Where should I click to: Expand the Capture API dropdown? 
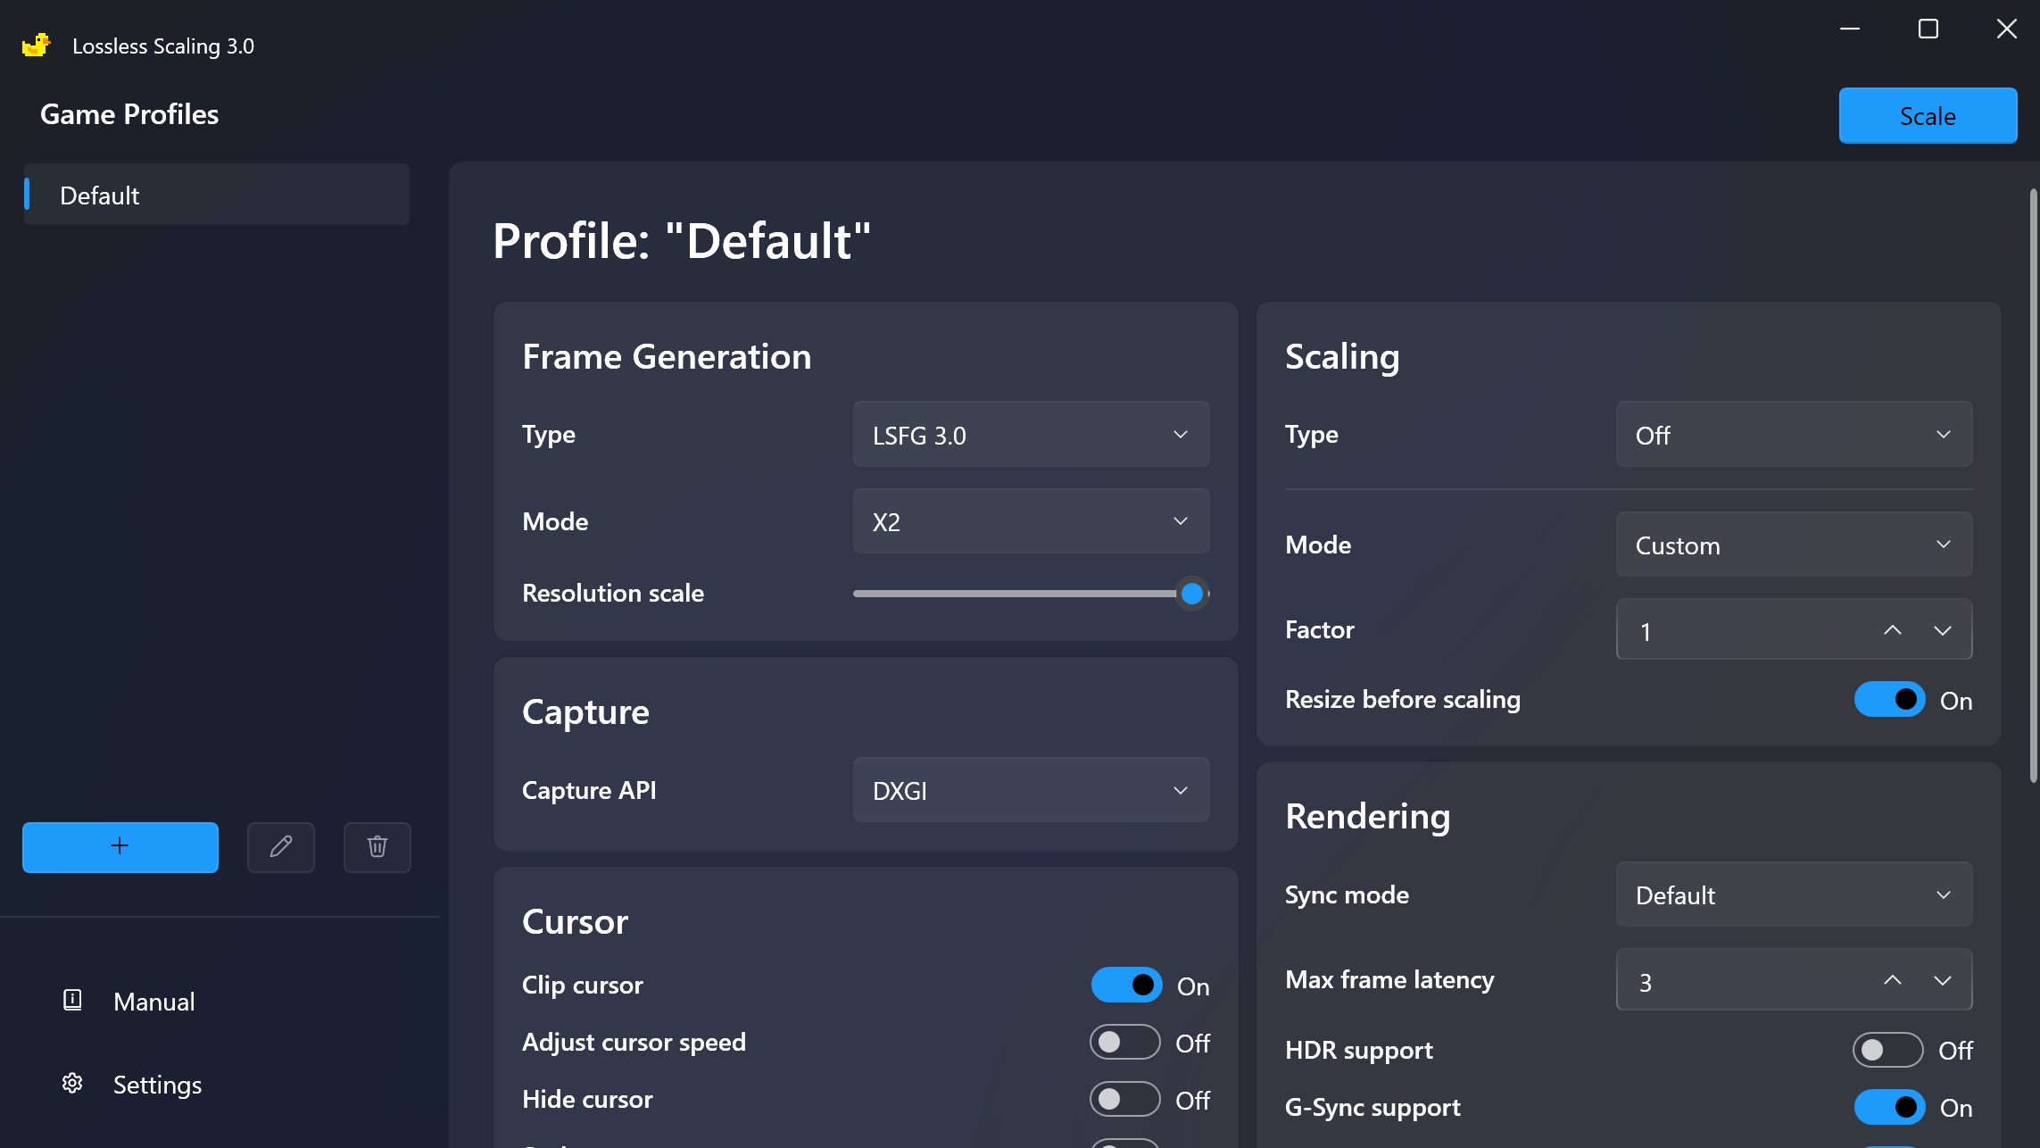click(1030, 789)
